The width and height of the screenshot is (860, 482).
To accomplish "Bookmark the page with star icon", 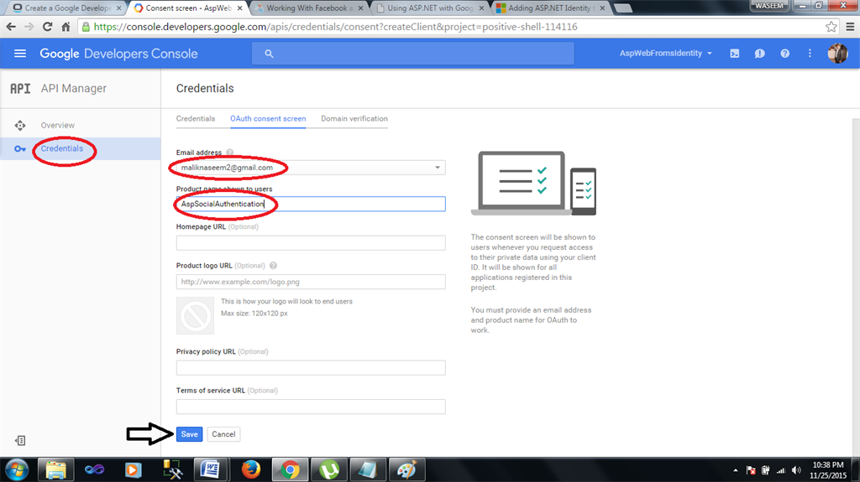I will 831,26.
